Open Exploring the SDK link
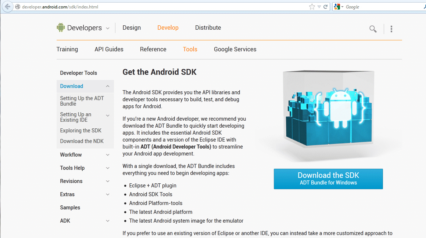Screen dimensions: 426x238 (81, 131)
